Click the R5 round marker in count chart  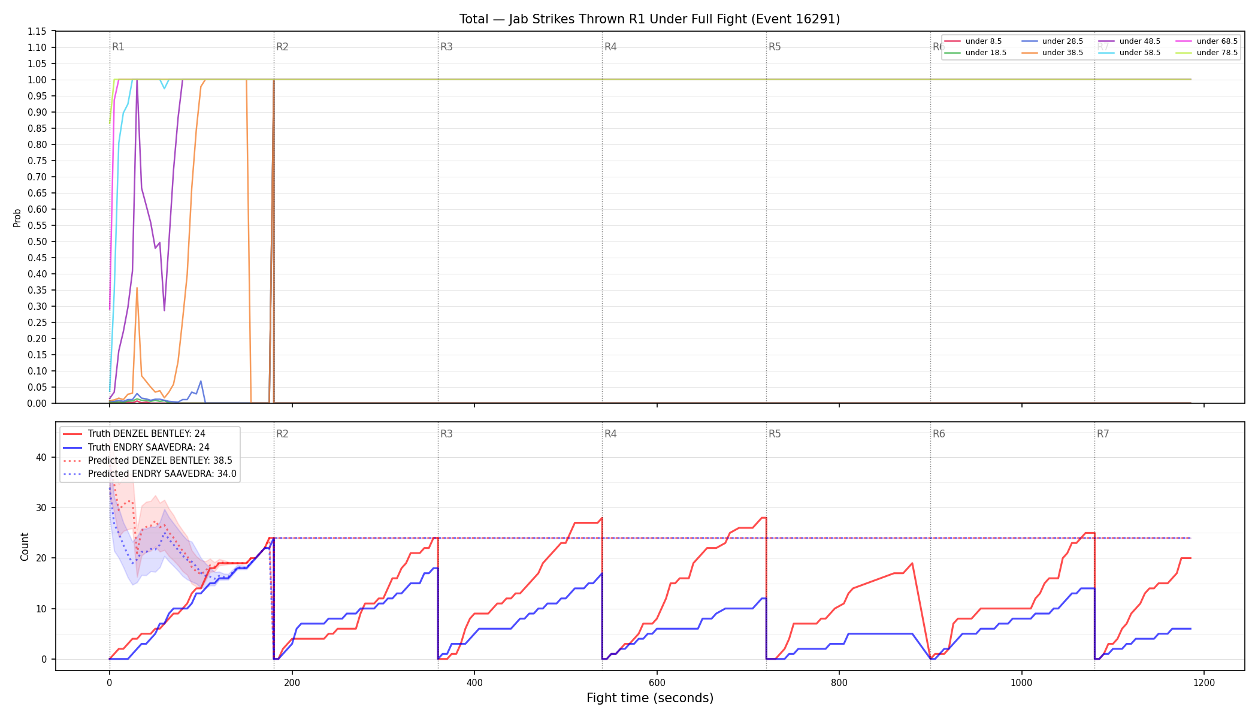pyautogui.click(x=775, y=434)
